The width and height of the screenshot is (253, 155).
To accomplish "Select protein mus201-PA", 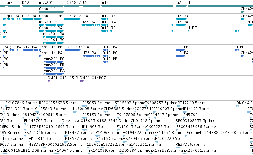I will click(54, 71).
